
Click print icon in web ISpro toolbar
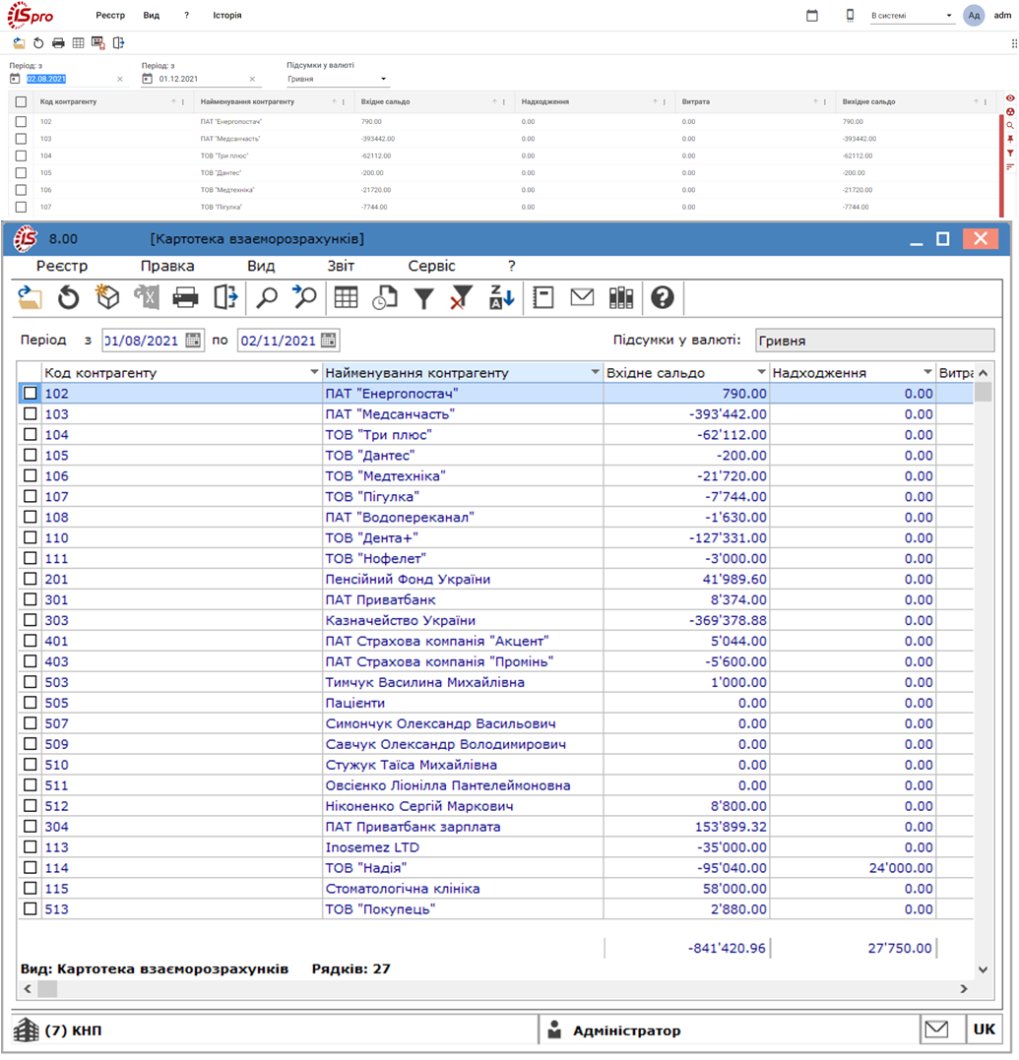[x=59, y=43]
